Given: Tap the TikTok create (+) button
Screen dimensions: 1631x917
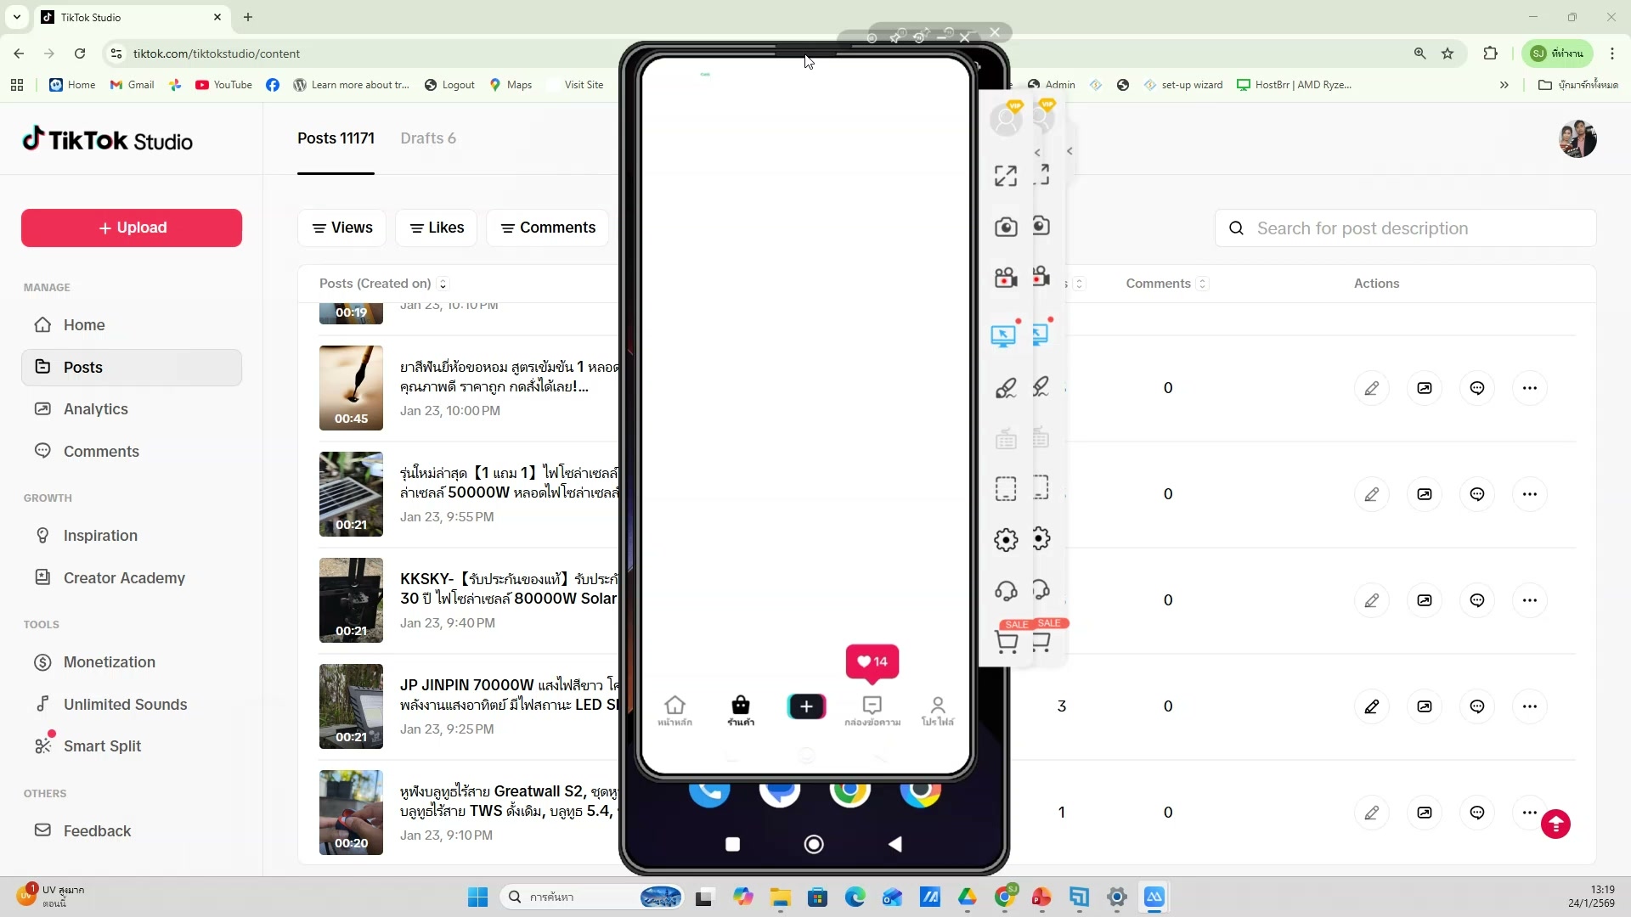Looking at the screenshot, I should click(x=806, y=706).
